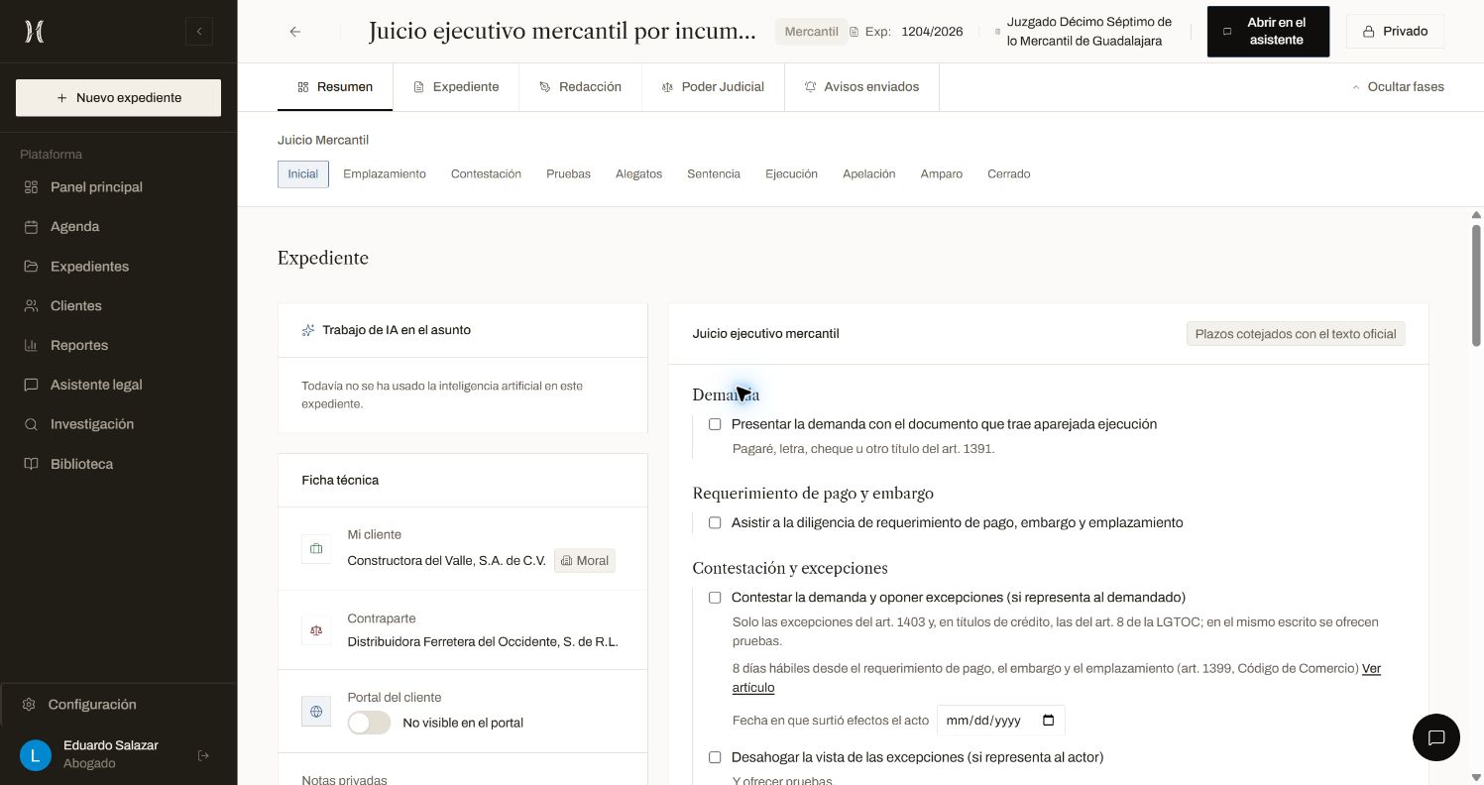This screenshot has height=785, width=1484.
Task: Click the page vertical scrollbar thumb
Action: pos(1476,285)
